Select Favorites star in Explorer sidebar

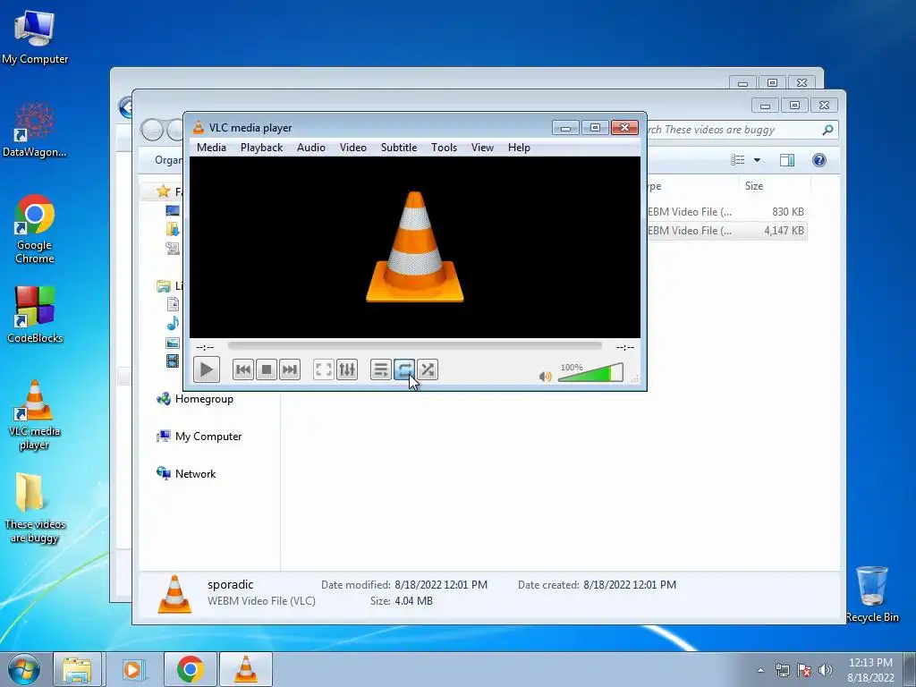tap(163, 191)
